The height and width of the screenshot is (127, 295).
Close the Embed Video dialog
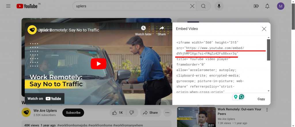264,29
